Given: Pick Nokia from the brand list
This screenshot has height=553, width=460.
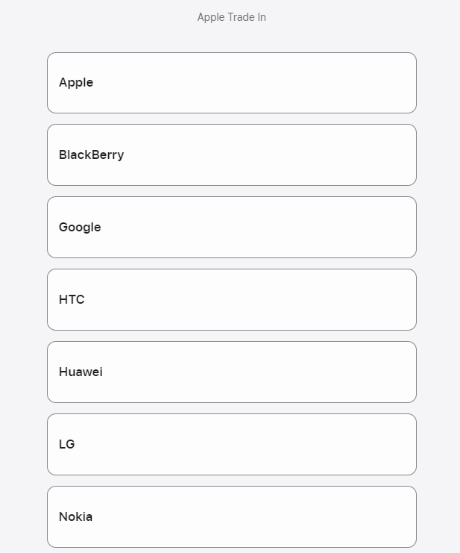Looking at the screenshot, I should point(231,516).
